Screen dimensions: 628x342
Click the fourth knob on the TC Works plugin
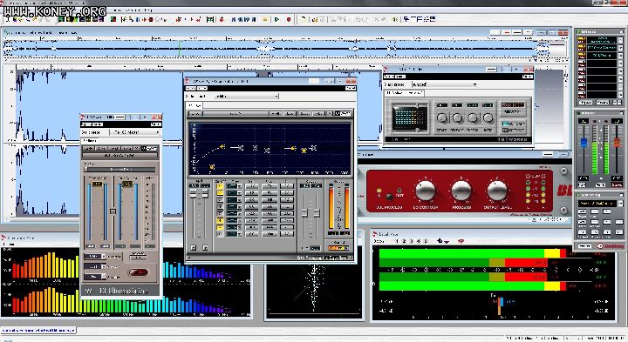pyautogui.click(x=488, y=117)
